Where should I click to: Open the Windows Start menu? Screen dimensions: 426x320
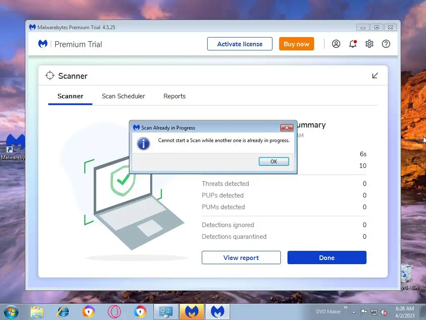[x=11, y=312]
